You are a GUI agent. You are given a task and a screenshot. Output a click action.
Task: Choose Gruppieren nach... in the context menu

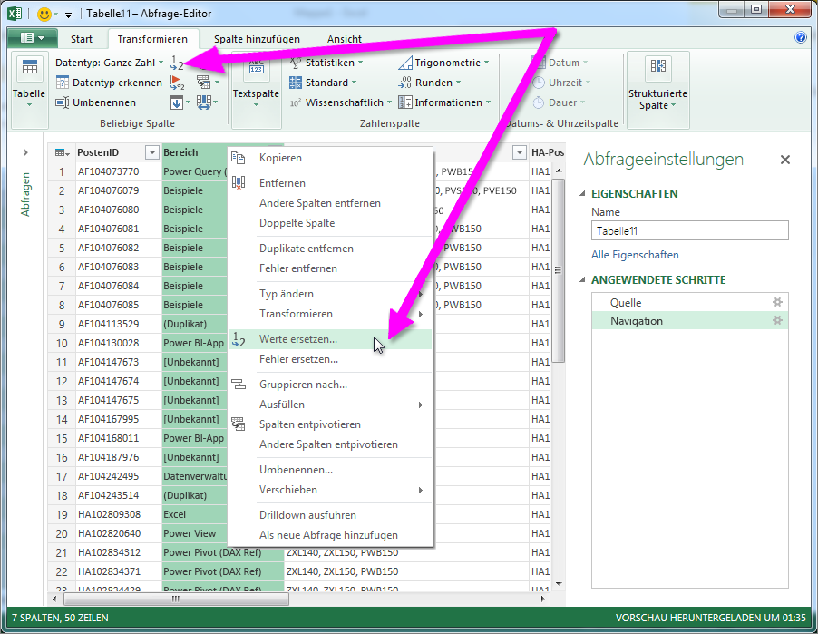pos(330,385)
